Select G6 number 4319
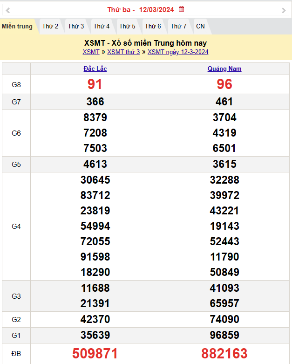This screenshot has width=292, height=364. click(224, 133)
